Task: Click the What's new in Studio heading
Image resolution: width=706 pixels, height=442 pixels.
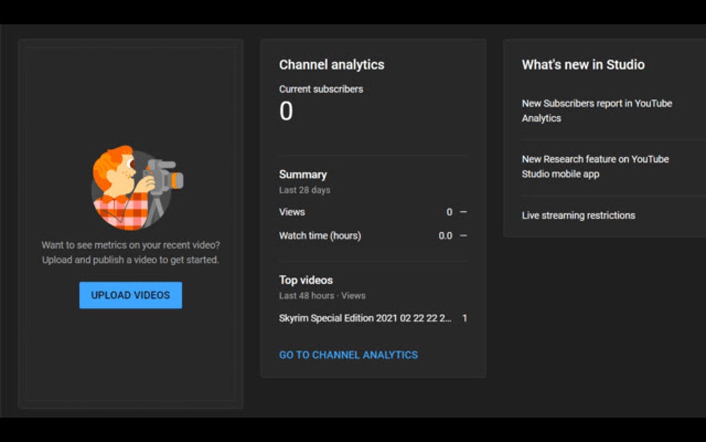Action: coord(583,64)
